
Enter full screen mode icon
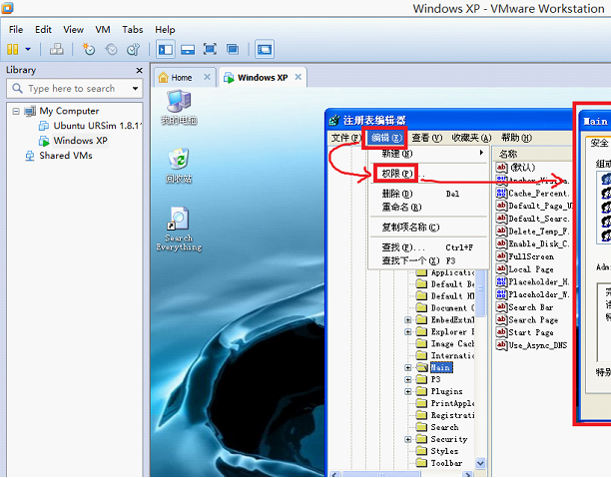pyautogui.click(x=210, y=49)
